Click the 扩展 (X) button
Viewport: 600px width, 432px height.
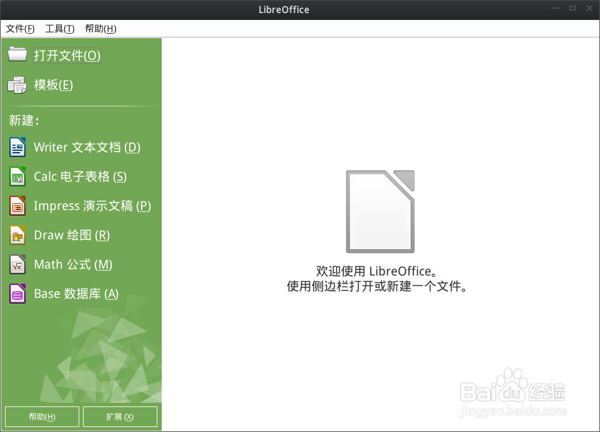(120, 416)
